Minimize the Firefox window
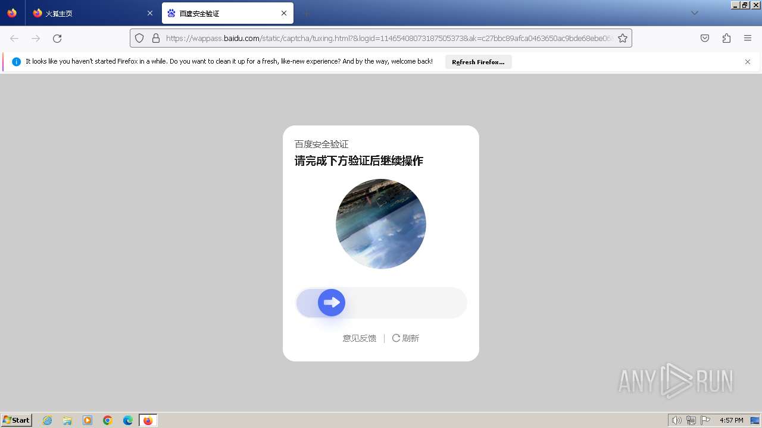 (735, 5)
